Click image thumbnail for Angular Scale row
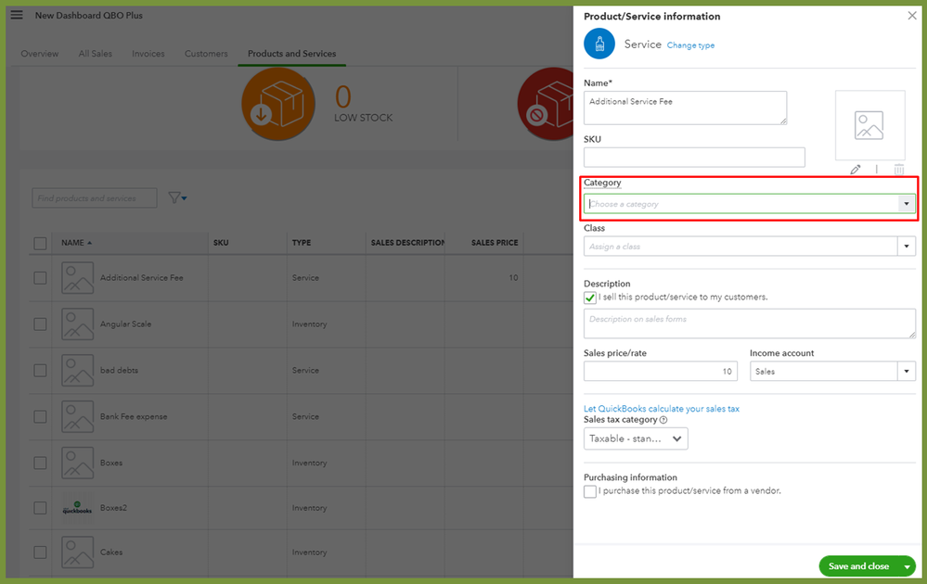 77,324
